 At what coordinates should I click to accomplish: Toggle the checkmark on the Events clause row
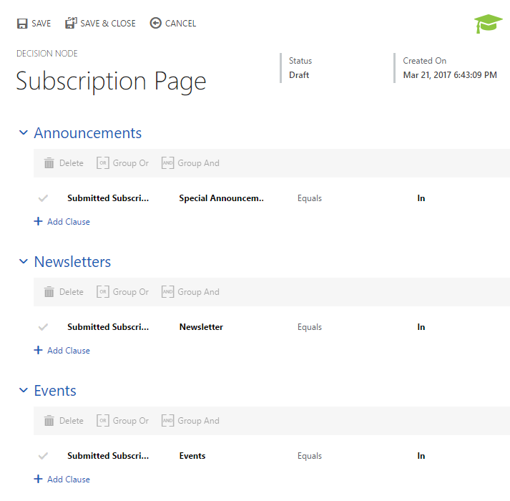click(43, 456)
